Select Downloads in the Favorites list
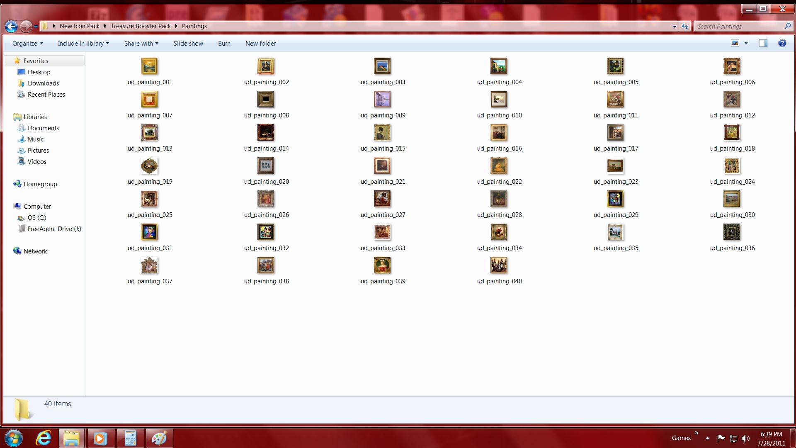 pyautogui.click(x=43, y=83)
